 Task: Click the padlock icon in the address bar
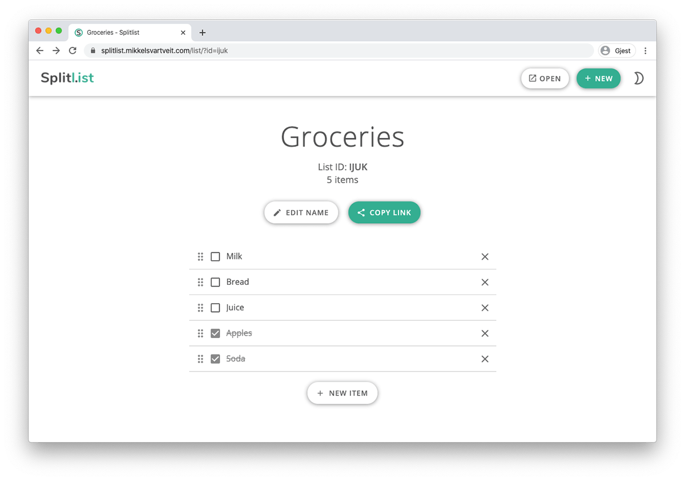click(x=92, y=50)
